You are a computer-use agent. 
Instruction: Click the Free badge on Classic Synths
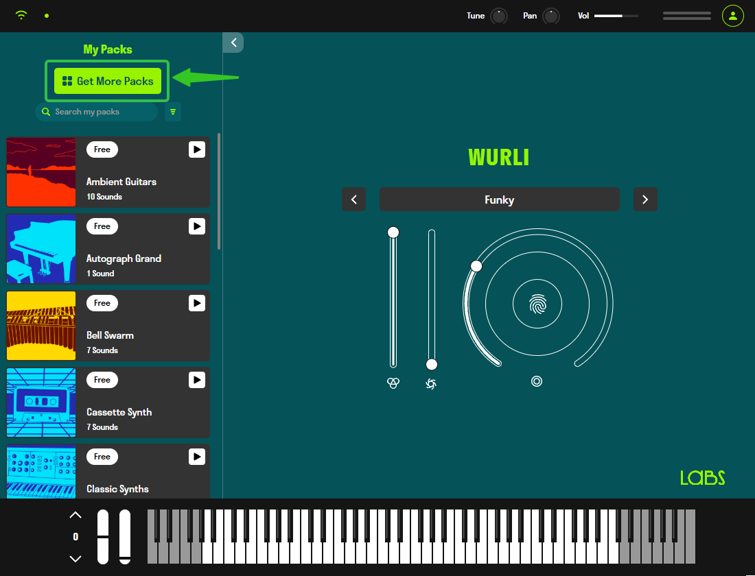(102, 457)
